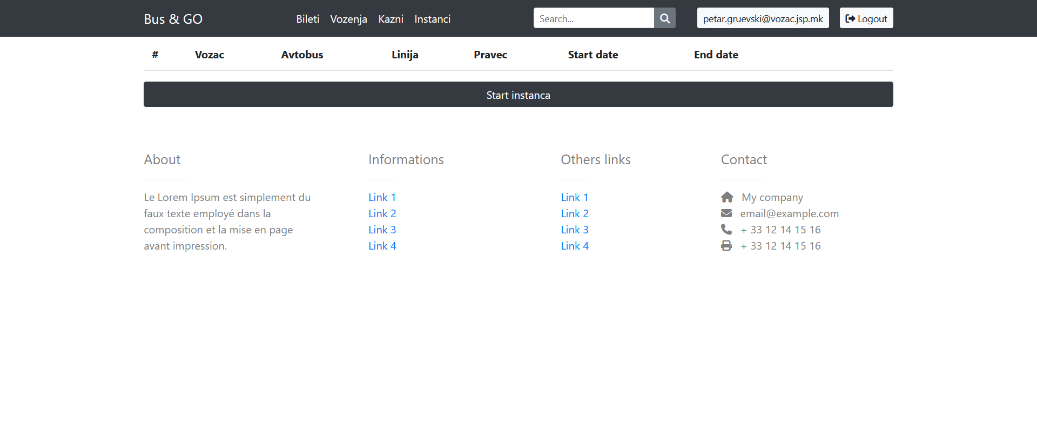Open the petar.gruevski@vozac.jsp.mk account button
Viewport: 1037px width, 423px height.
[x=763, y=18]
